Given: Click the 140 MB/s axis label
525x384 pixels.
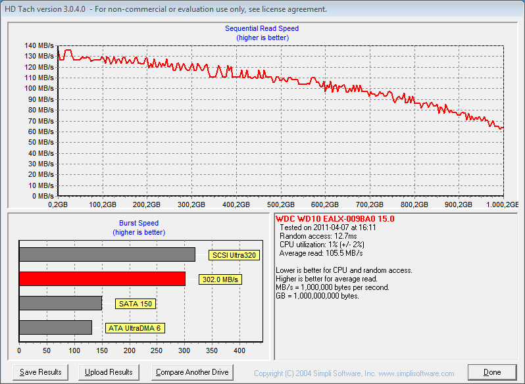Looking at the screenshot, I should pos(39,45).
